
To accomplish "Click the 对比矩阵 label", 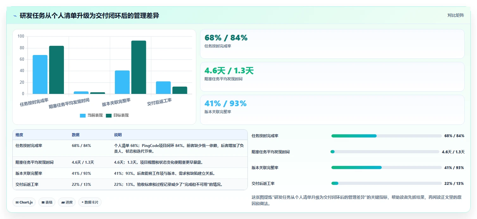I will 455,15.
